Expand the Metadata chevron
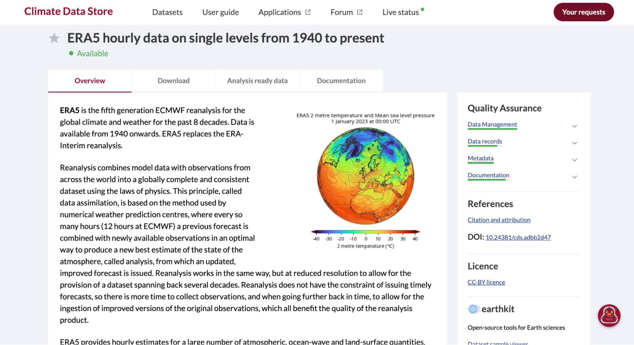This screenshot has width=634, height=345. [x=574, y=160]
